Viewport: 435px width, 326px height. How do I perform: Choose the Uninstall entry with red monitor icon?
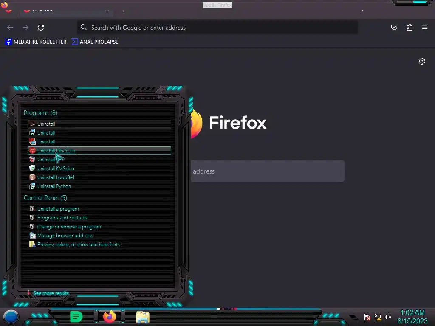(99, 142)
